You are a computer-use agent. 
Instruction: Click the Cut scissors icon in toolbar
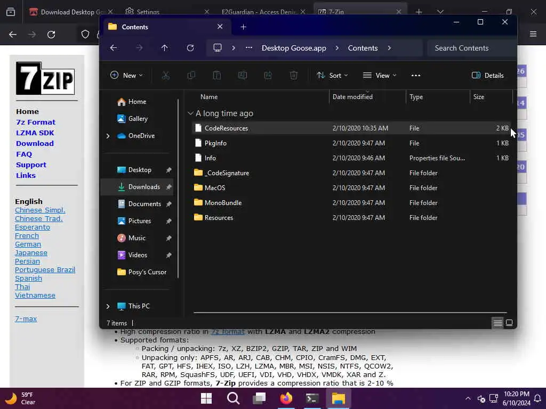tap(166, 76)
